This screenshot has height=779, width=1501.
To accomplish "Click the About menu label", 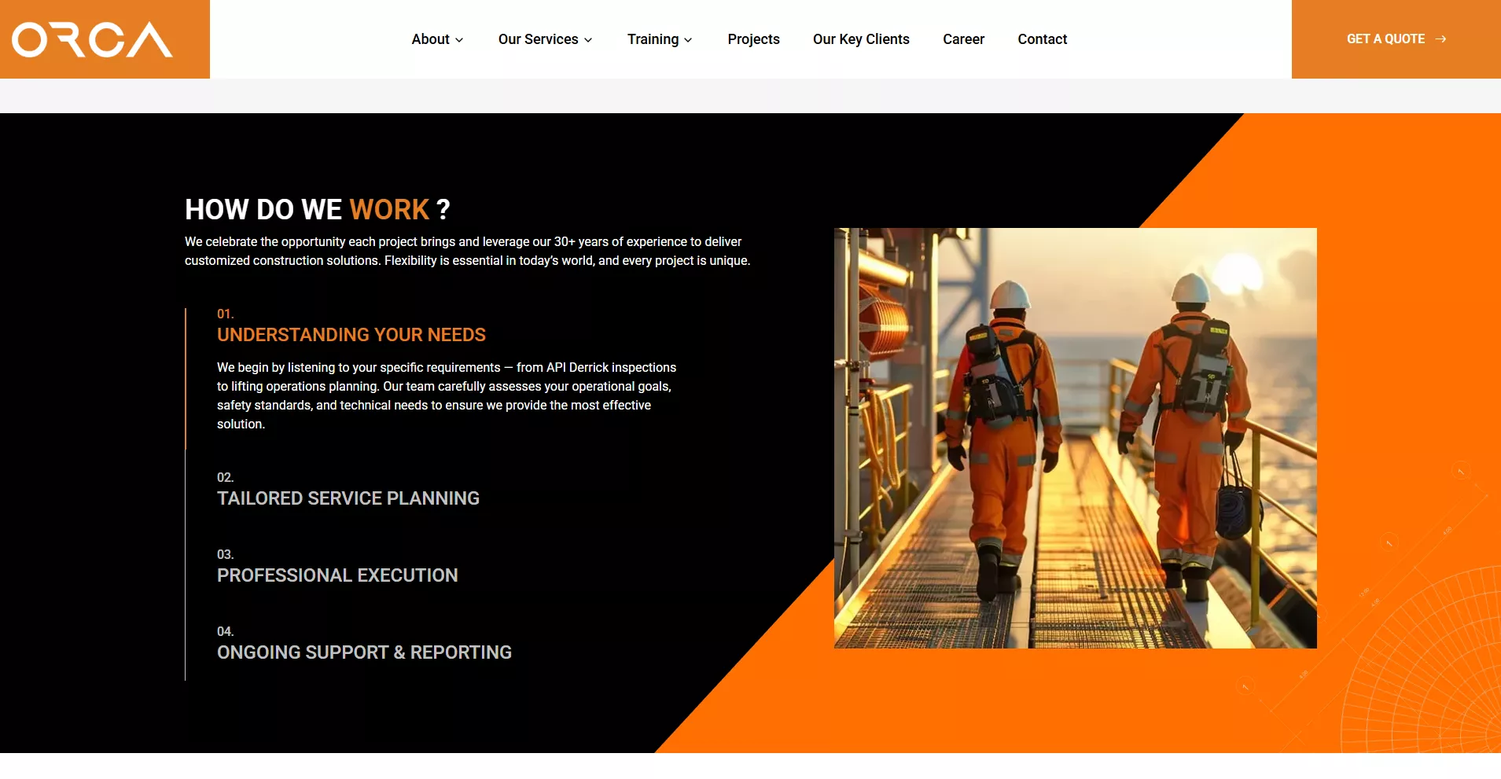I will (x=430, y=39).
